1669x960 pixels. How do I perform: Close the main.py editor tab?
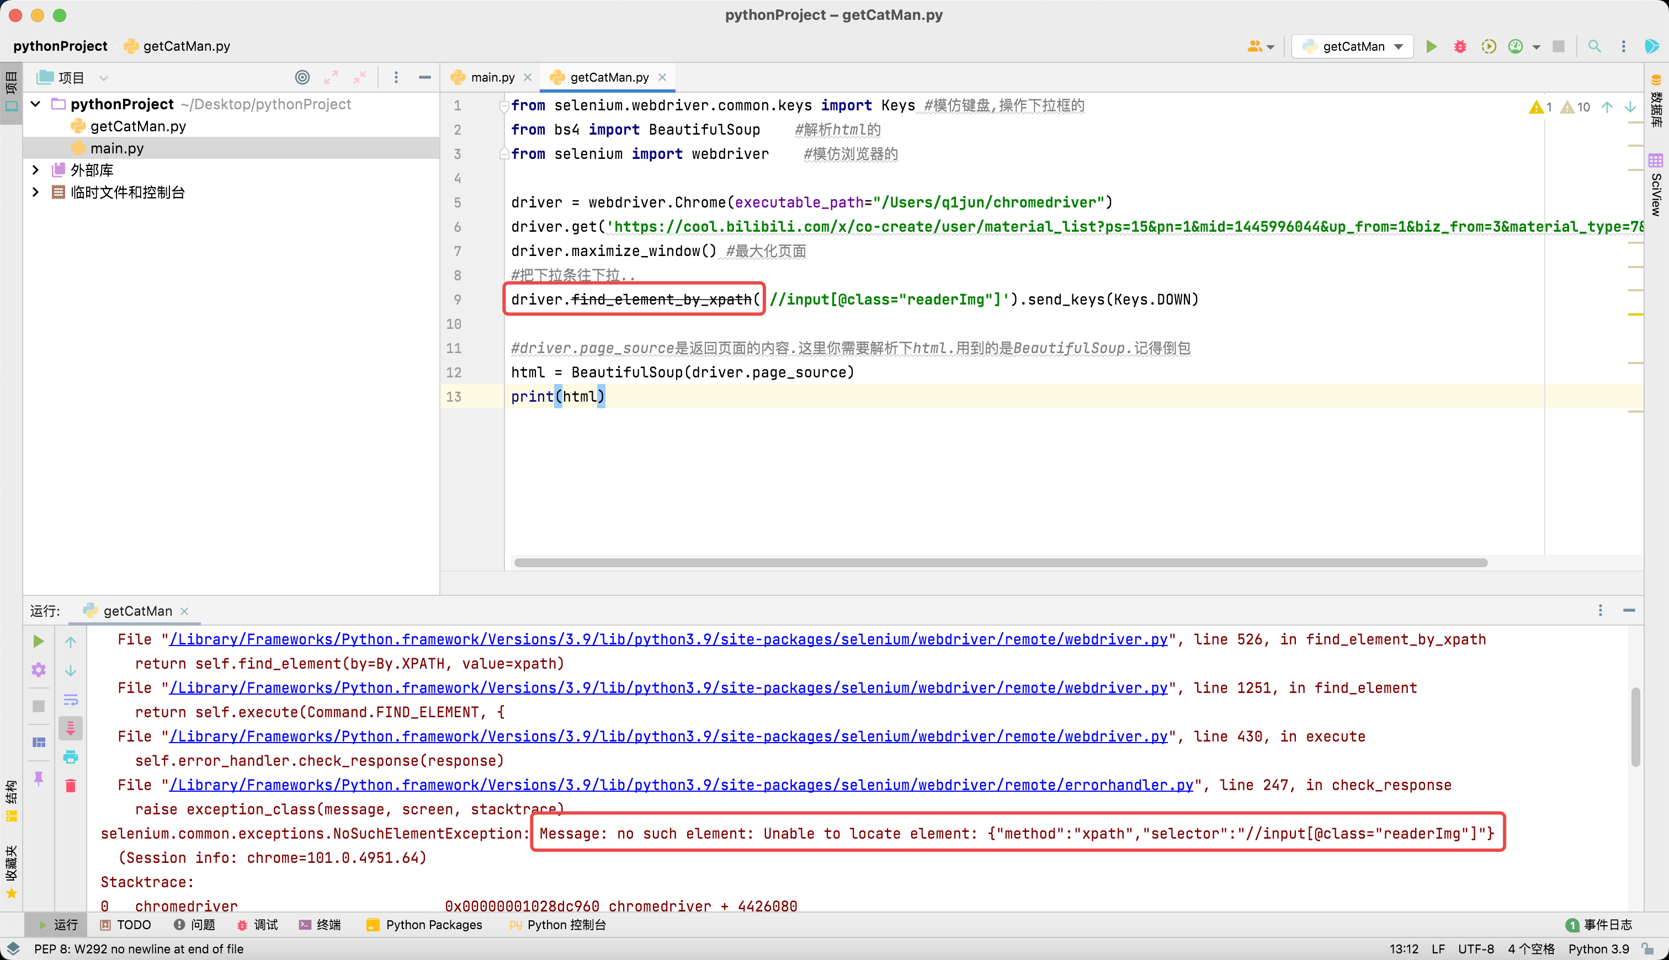(528, 77)
